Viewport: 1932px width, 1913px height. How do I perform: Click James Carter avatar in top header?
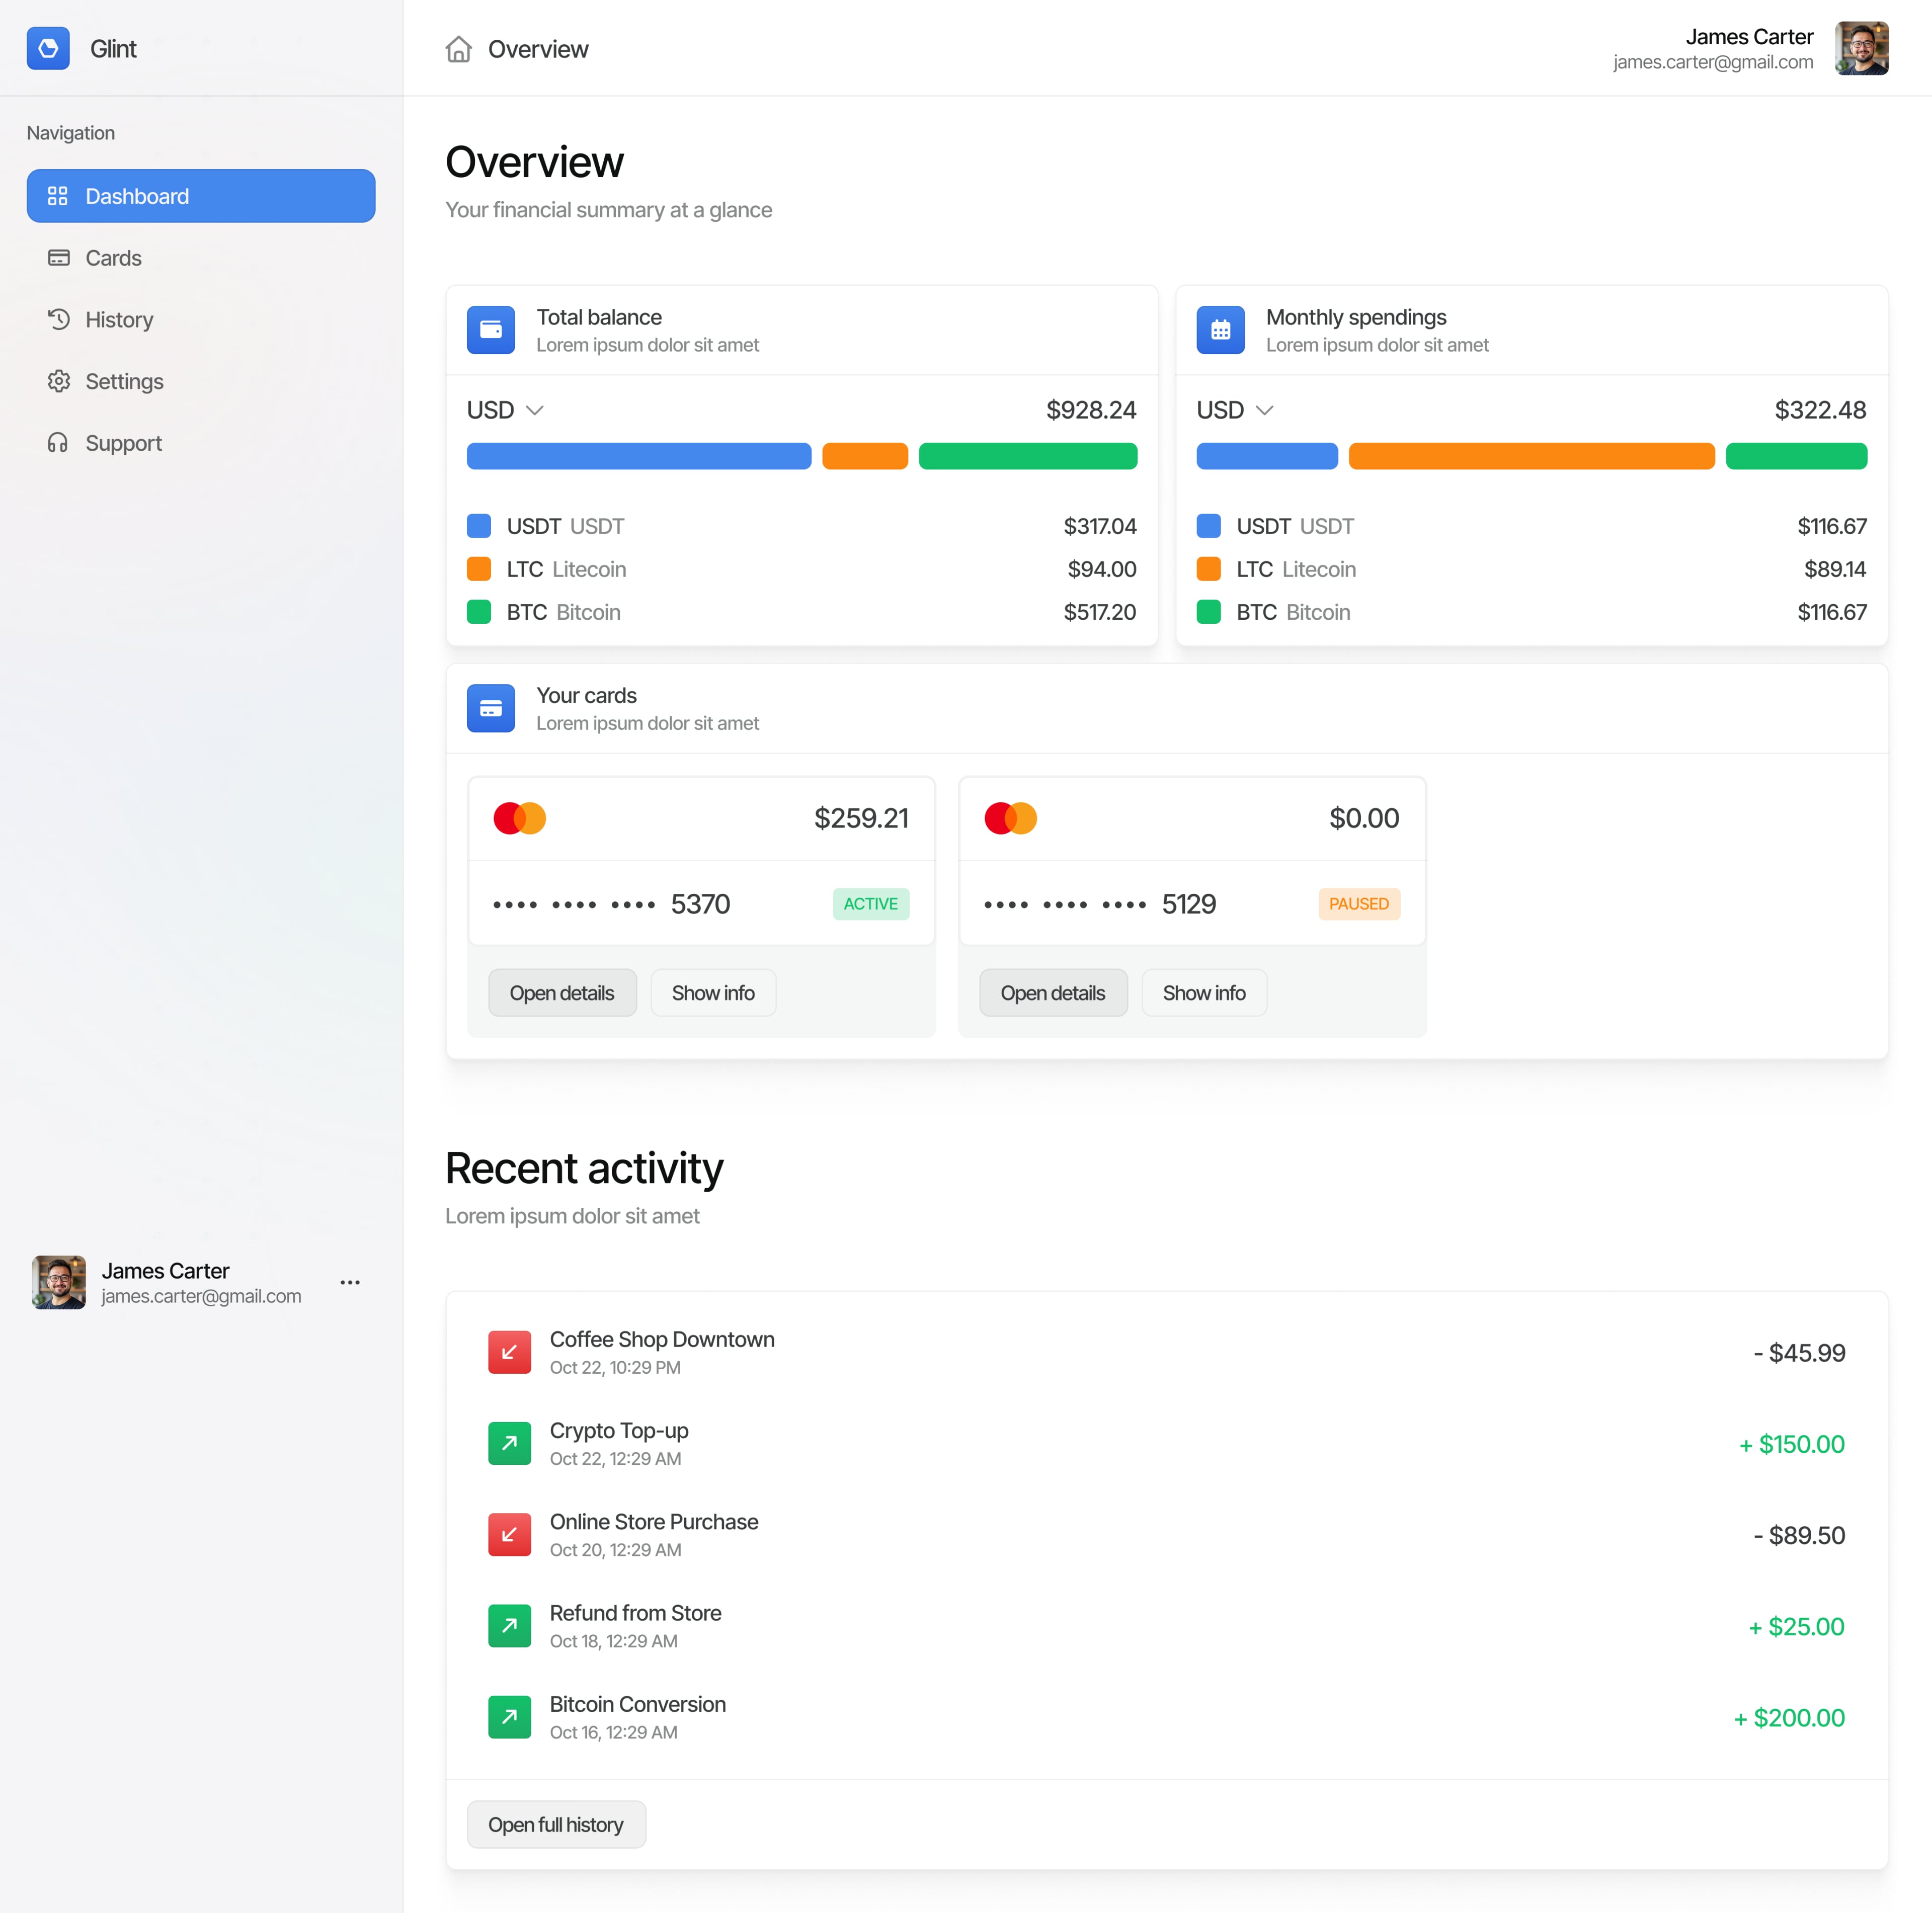click(x=1862, y=48)
